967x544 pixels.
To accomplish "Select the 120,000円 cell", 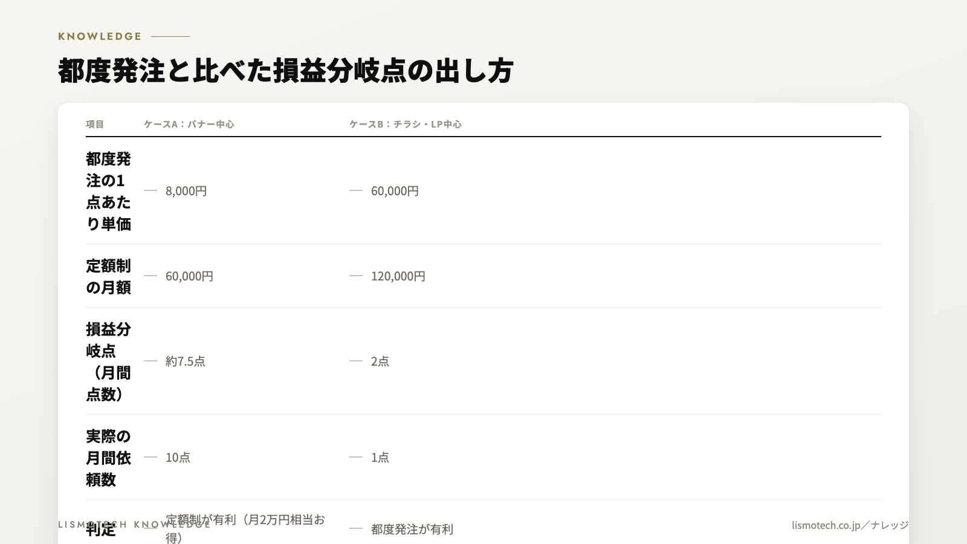I will point(398,276).
